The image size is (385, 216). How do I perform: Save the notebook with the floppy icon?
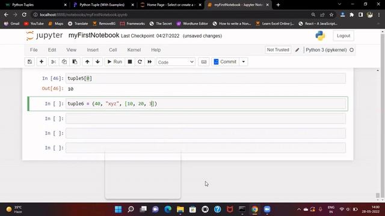(29, 62)
